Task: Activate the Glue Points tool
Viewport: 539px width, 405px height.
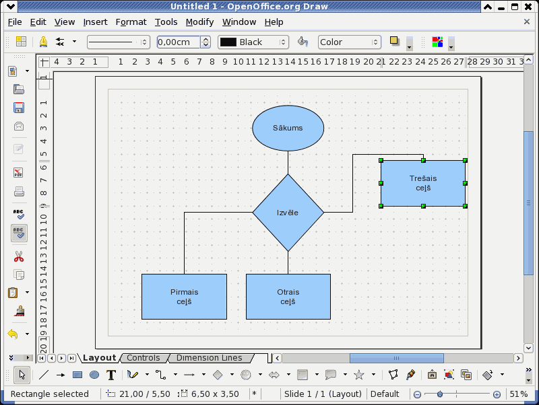Action: 410,375
